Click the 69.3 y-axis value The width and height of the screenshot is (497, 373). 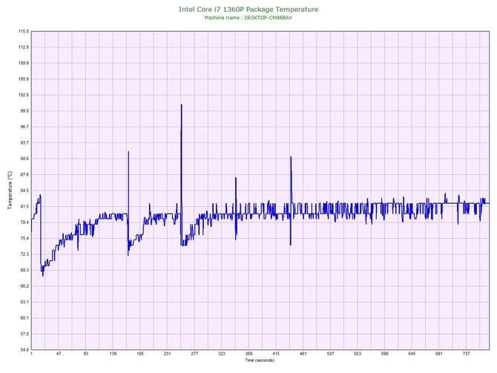pyautogui.click(x=24, y=271)
